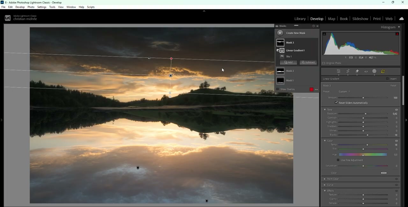Toggle highlight clipping indicator in histogram
408x207 pixels.
[397, 34]
